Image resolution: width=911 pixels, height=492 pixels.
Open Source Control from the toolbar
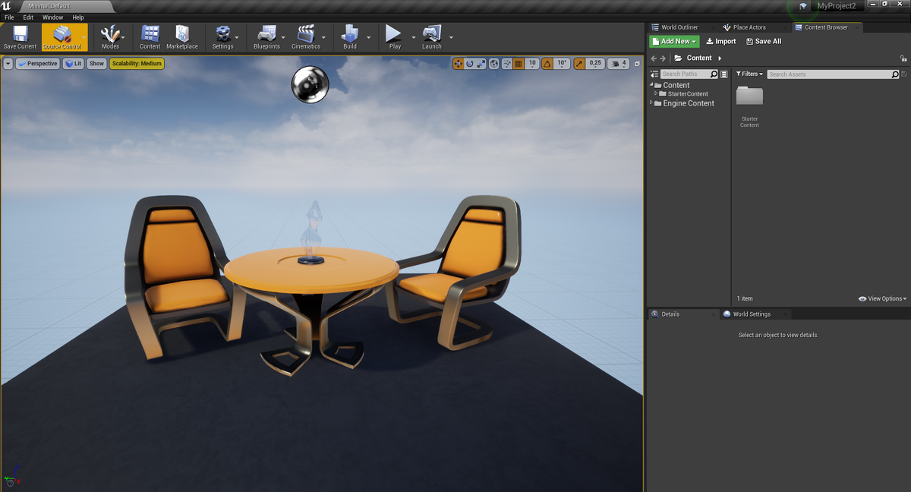tap(62, 37)
